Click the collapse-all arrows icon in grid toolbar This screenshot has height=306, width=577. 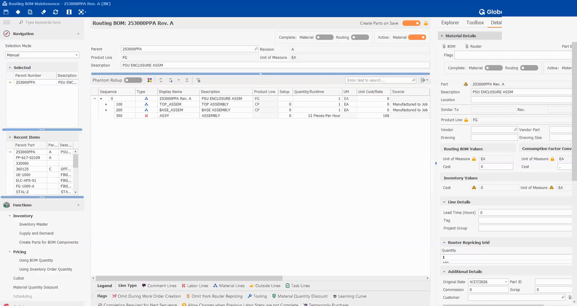click(x=187, y=80)
